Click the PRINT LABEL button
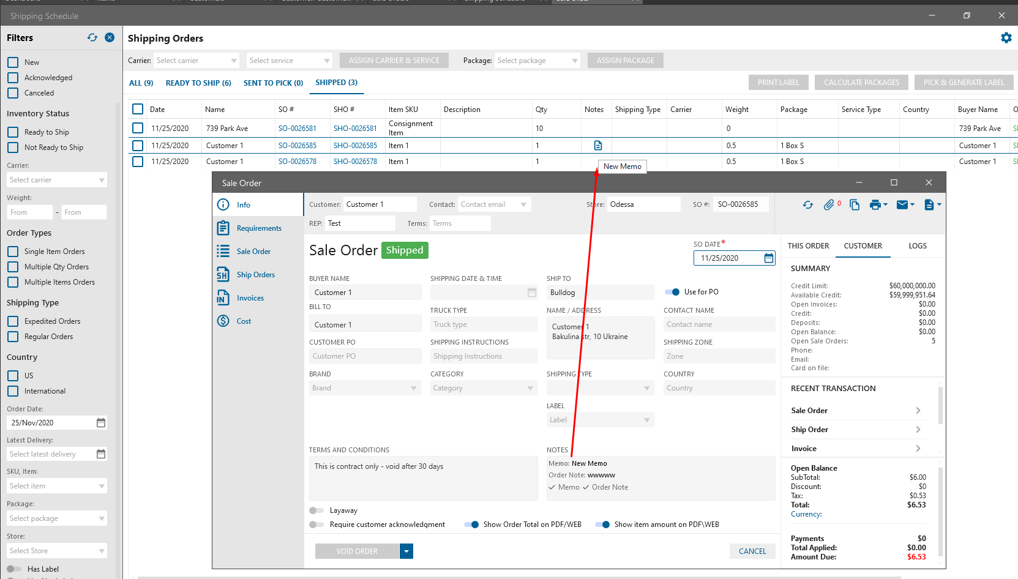The height and width of the screenshot is (579, 1018). click(x=779, y=83)
